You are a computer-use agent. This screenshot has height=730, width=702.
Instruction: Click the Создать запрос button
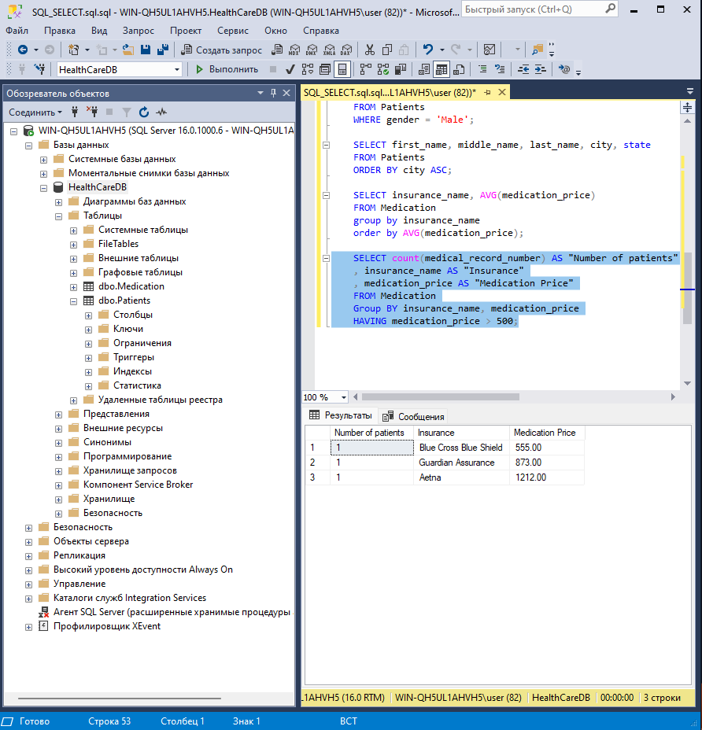pos(222,50)
